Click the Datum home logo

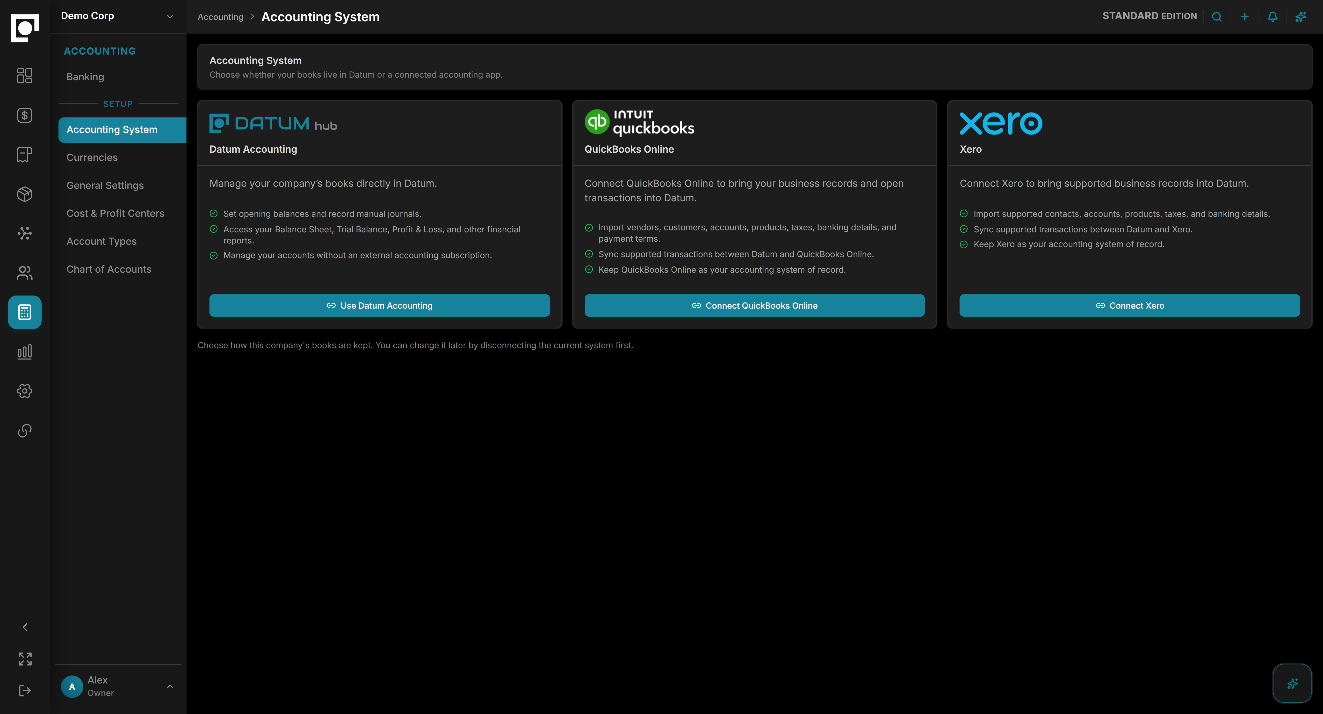tap(25, 28)
